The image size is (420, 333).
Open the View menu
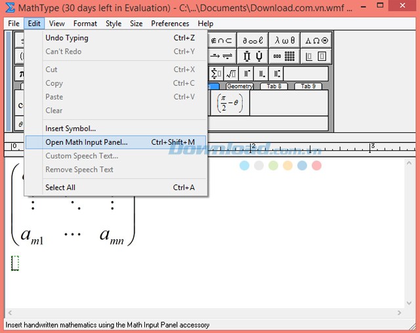57,24
